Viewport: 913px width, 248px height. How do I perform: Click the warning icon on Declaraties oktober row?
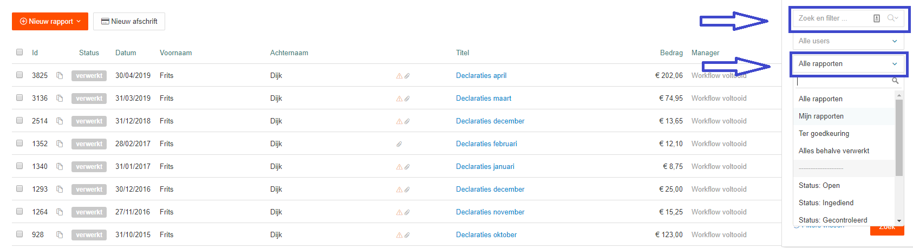tap(399, 235)
